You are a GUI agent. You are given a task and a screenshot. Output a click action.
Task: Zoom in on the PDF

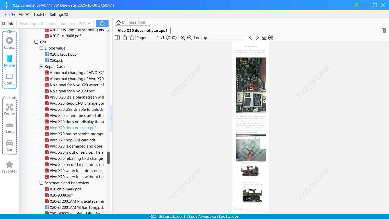coord(183,38)
